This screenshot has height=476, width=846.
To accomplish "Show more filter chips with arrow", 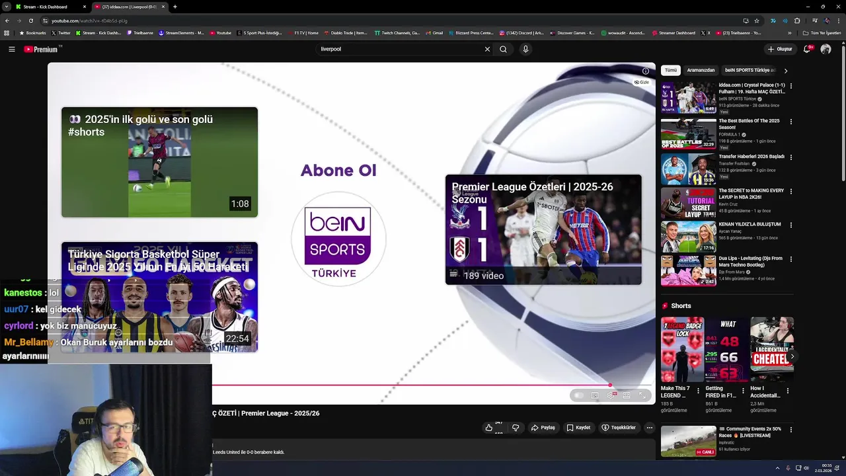I will click(x=786, y=71).
